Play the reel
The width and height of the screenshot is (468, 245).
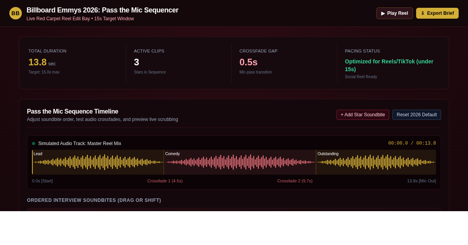pos(395,13)
